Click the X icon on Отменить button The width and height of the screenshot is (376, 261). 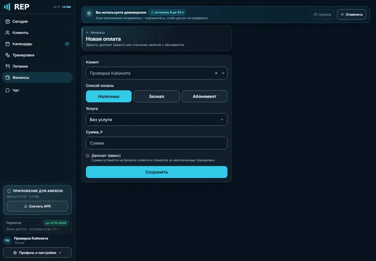(342, 14)
